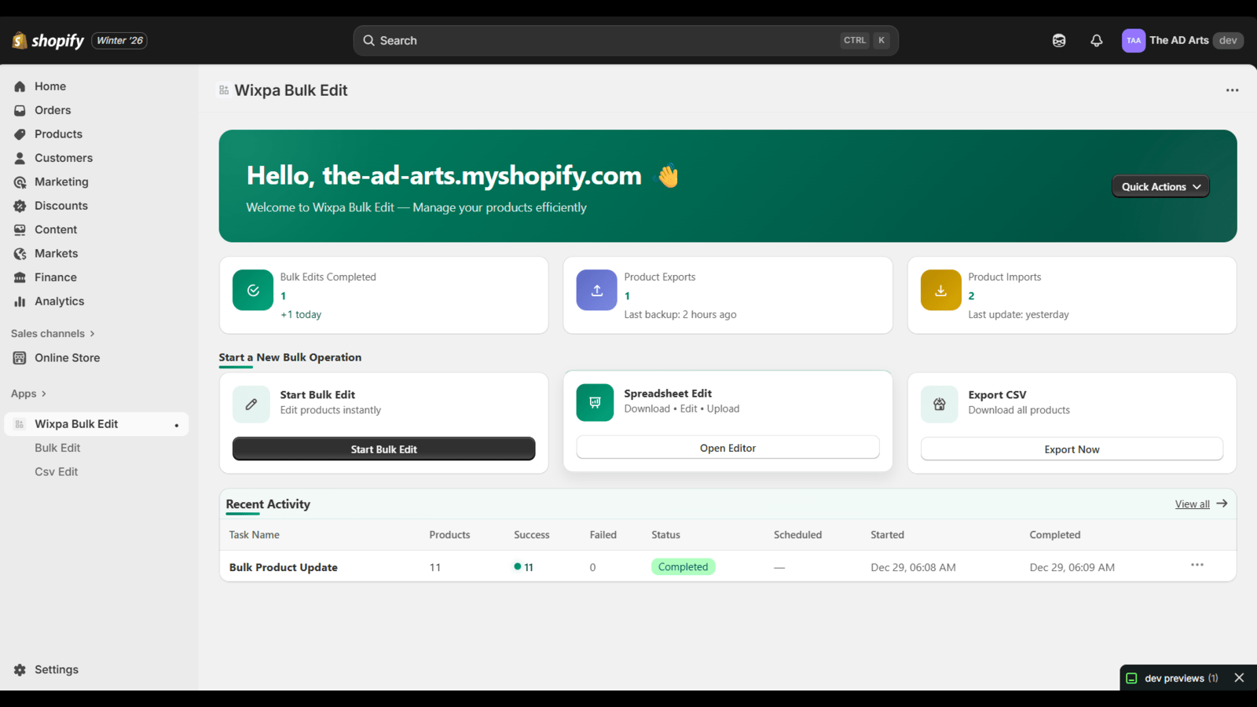The height and width of the screenshot is (707, 1257).
Task: Click the Marketing target icon
Action: [20, 182]
